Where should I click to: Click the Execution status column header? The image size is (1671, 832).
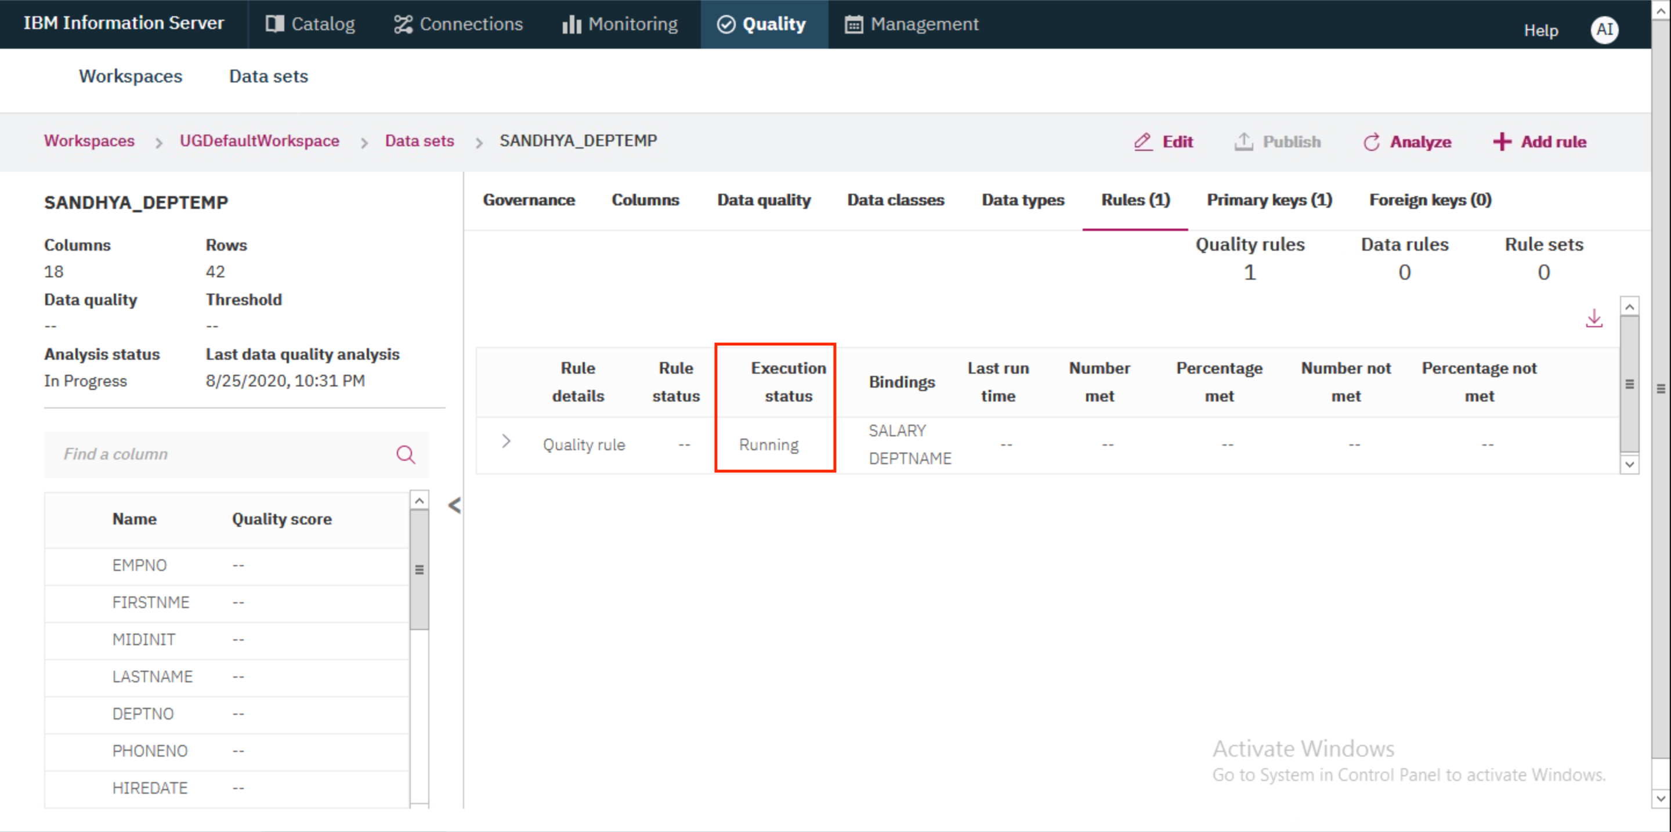(x=788, y=382)
